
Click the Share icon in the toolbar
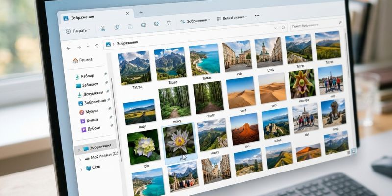(156, 24)
